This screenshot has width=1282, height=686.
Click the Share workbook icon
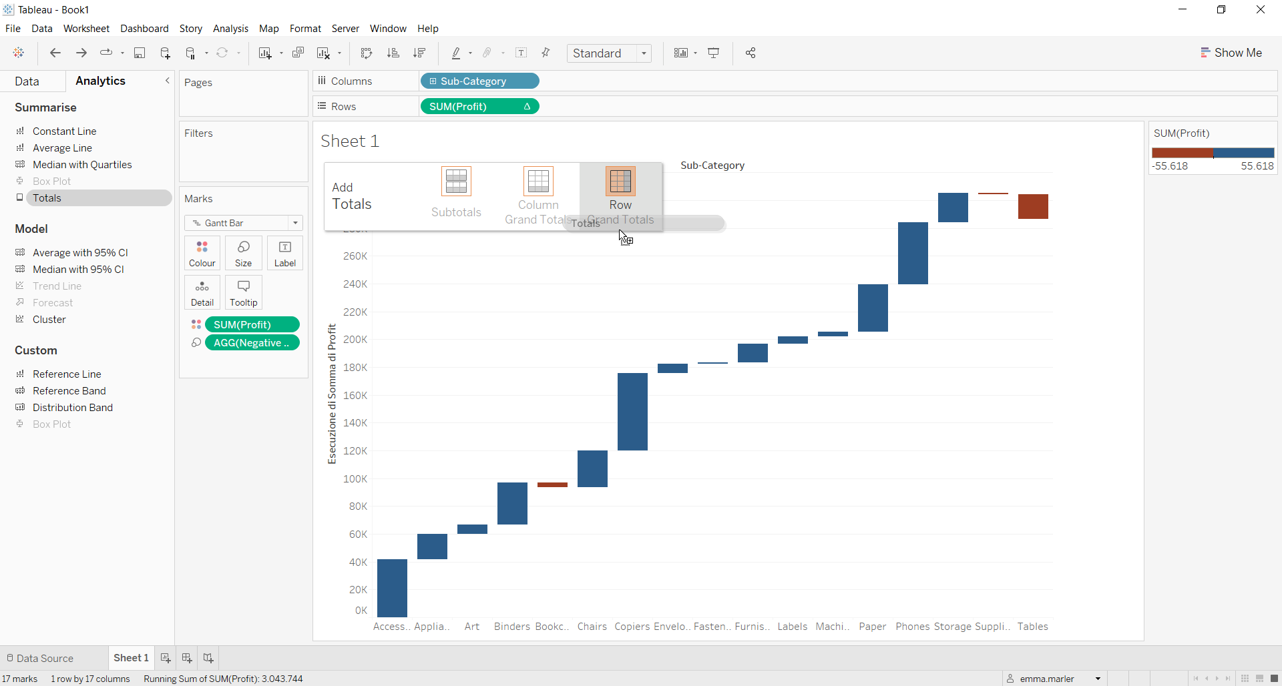click(751, 53)
